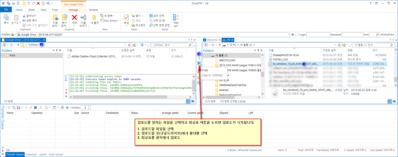Click Copy path (경로 복사) in ribbon
Image resolution: width=398 pixels, height=157 pixels.
(30, 20)
